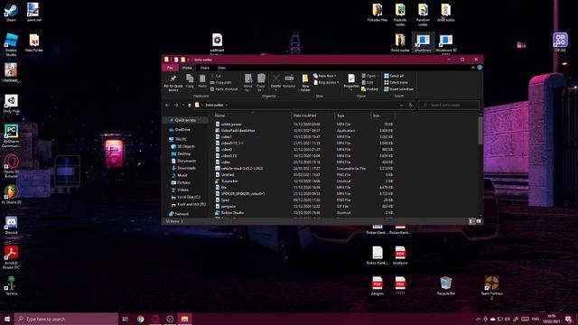Click Invert selection in ribbon

click(x=399, y=89)
